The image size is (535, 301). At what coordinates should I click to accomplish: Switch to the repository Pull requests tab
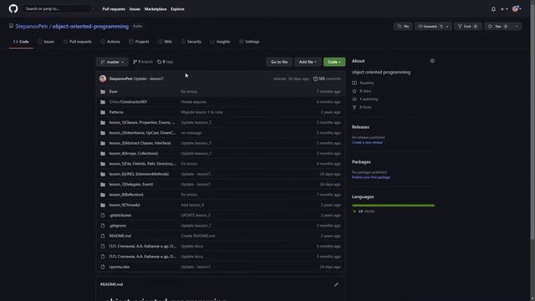coord(78,42)
